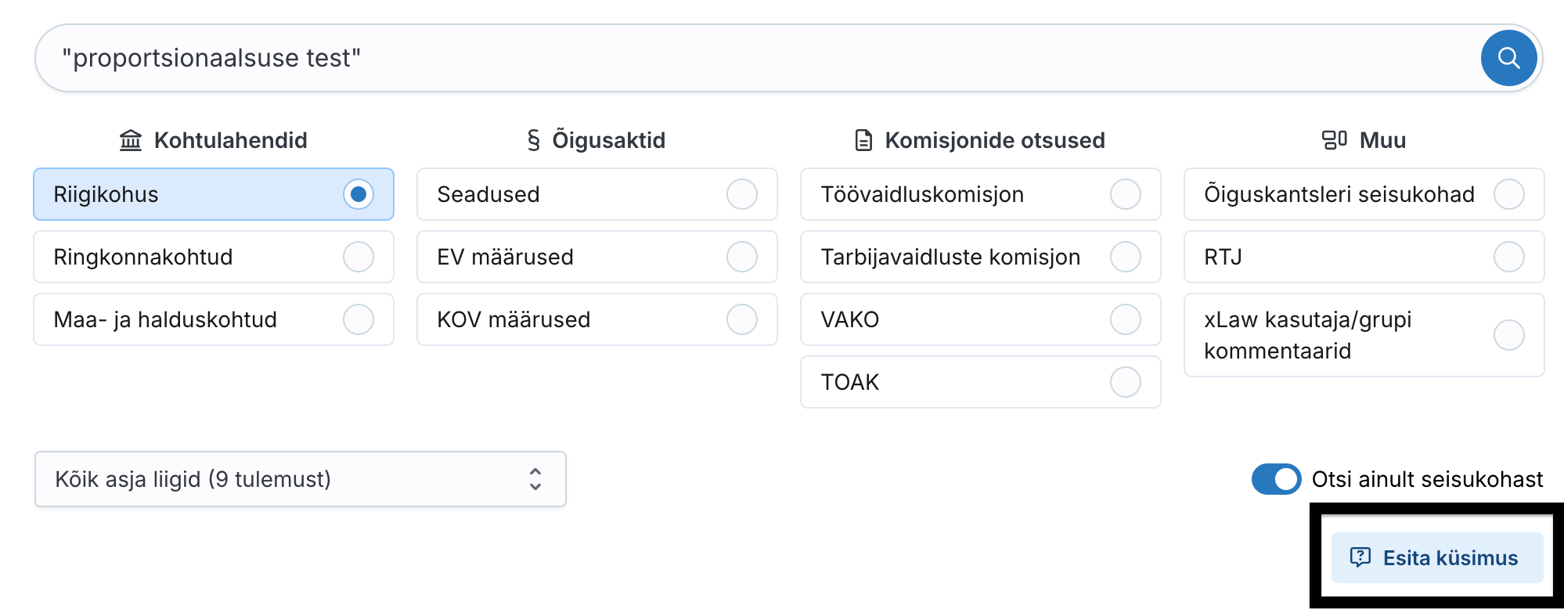Select the Ringkonnakohtud option
This screenshot has height=609, width=1564.
(358, 257)
